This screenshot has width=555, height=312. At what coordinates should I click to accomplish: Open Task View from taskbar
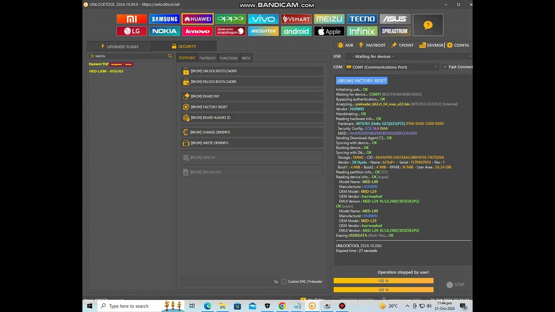tap(192, 306)
